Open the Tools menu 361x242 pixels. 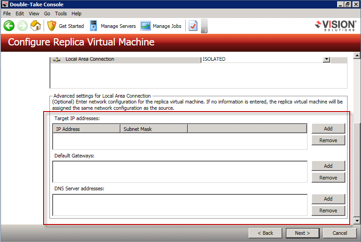[x=61, y=13]
